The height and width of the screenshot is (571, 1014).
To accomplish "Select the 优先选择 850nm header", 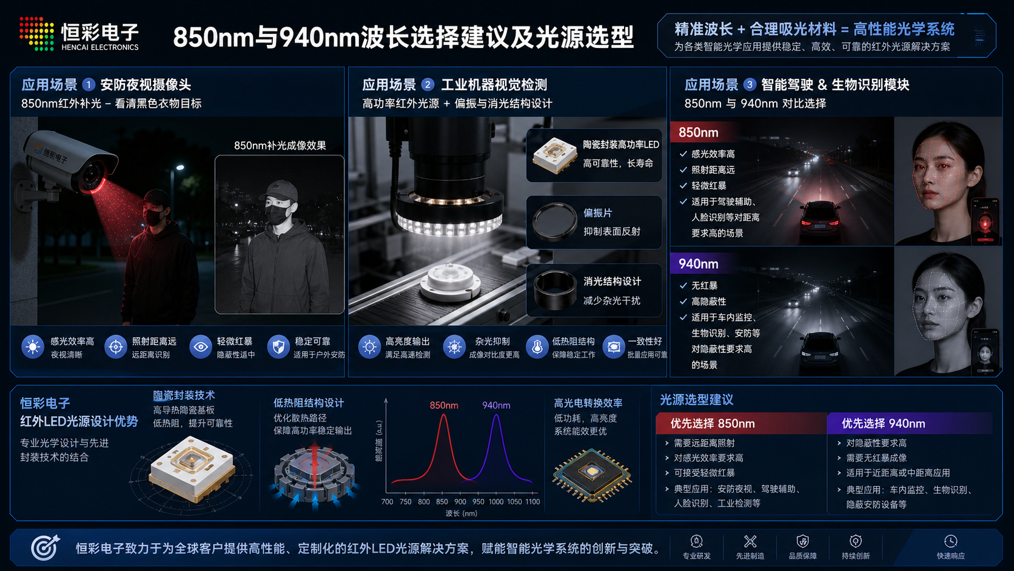I will pos(741,424).
